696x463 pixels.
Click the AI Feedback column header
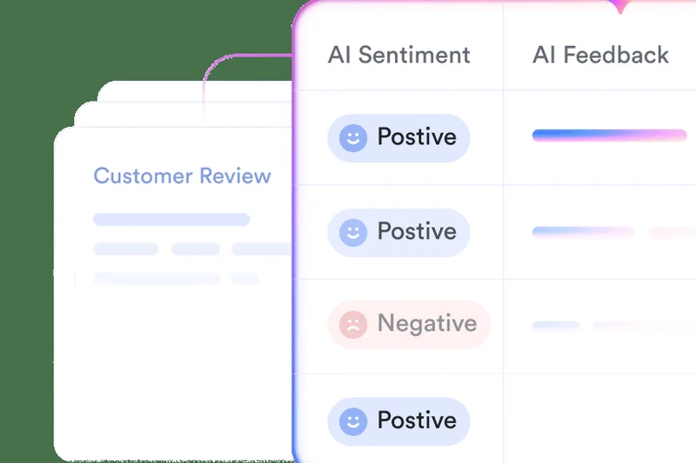click(600, 55)
